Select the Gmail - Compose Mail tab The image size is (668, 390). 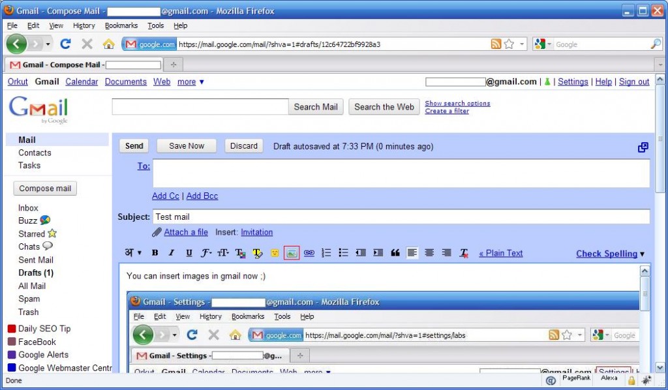coord(85,65)
